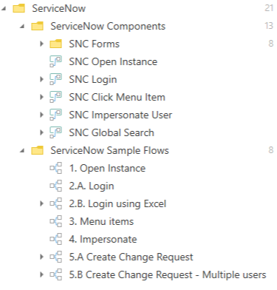The width and height of the screenshot is (277, 290).
Task: Click the count 13 beside ServiceNow Components
Action: (269, 26)
